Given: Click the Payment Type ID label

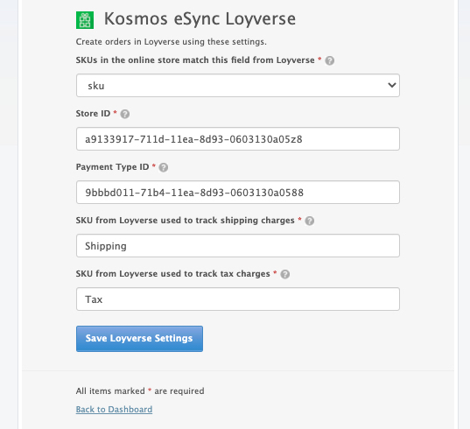Looking at the screenshot, I should click(112, 167).
